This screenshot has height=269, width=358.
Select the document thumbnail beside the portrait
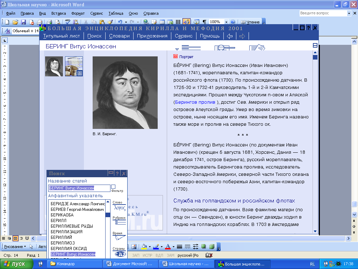(74, 66)
